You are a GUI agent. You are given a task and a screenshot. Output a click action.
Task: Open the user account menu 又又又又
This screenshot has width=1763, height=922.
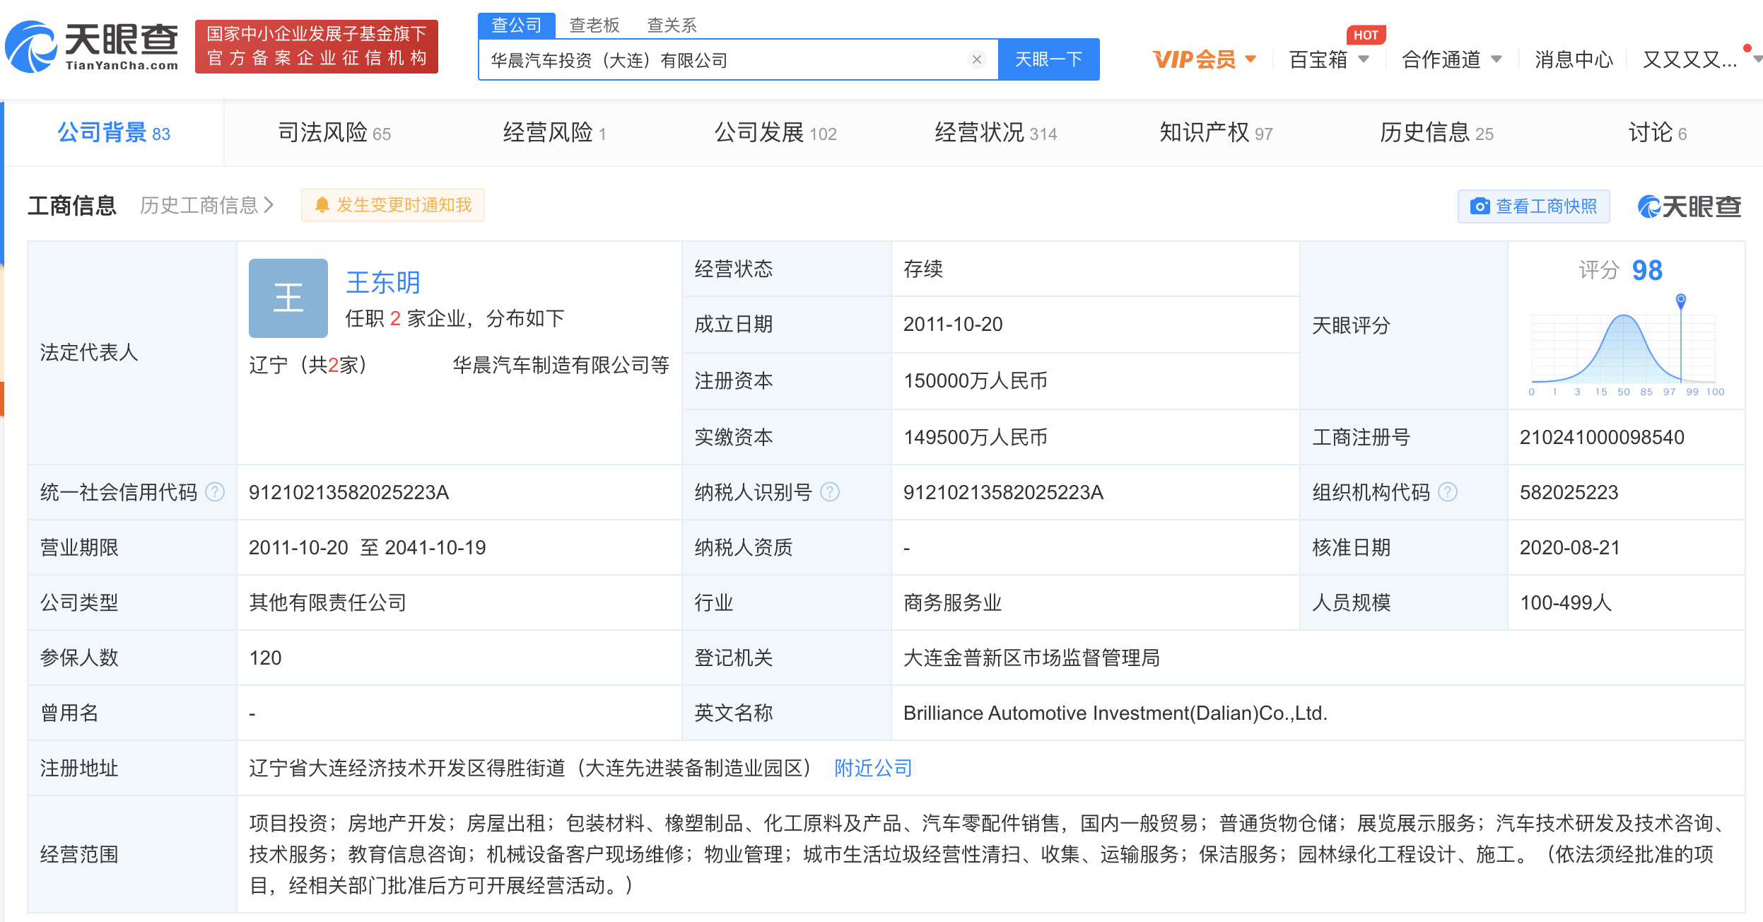(x=1701, y=59)
